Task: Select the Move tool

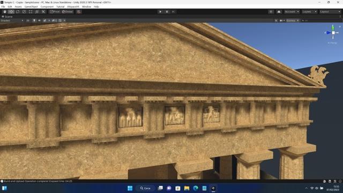Action: [11, 12]
